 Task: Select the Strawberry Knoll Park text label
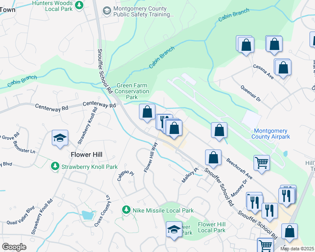pos(89,167)
